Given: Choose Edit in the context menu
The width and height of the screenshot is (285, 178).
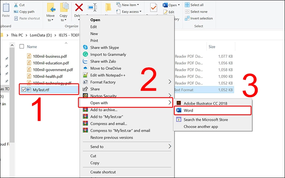Looking at the screenshot, I should [x=93, y=27].
